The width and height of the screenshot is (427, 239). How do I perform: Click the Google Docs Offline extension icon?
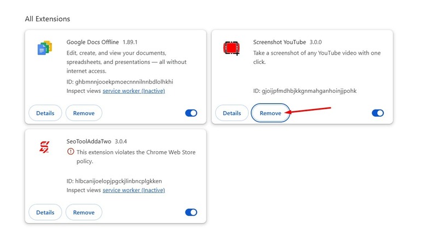pos(45,48)
